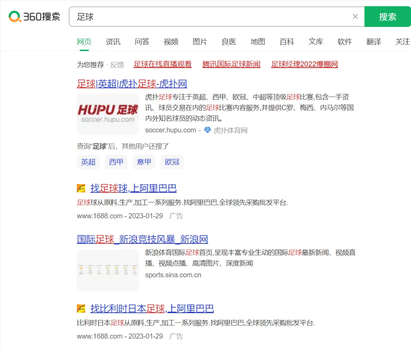Click the Alibaba icon beside 找足球球
The image size is (411, 350).
click(81, 188)
